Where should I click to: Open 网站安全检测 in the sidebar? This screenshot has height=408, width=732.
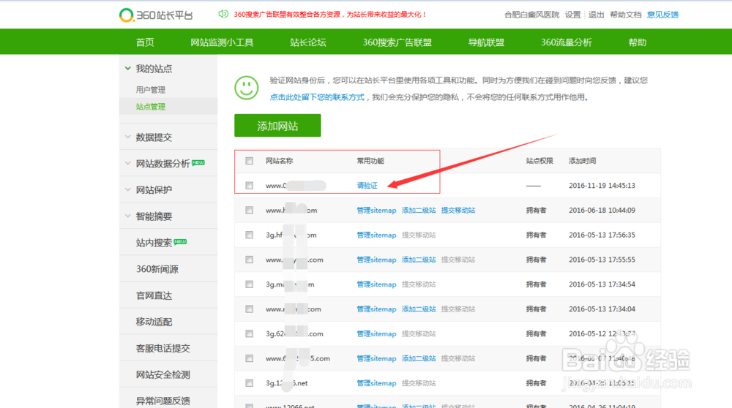pos(163,374)
